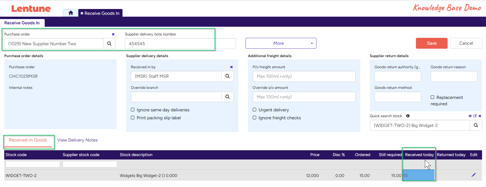Viewport: 486px width, 187px height.
Task: Click the 0.00 Disc % cell
Action: pos(340,176)
